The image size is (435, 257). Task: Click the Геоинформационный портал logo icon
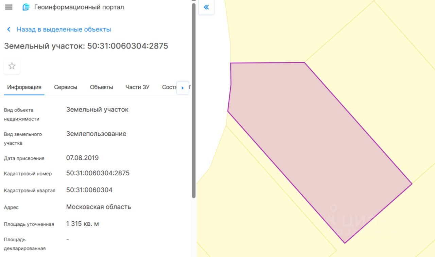(26, 7)
